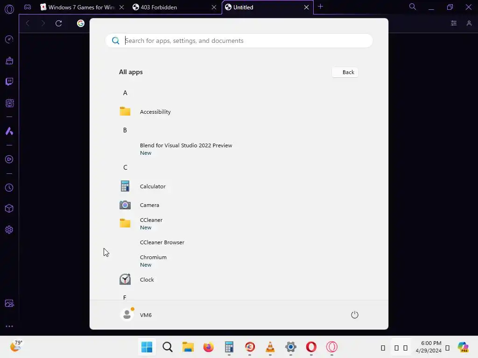Open Twitch panel in sidebar

pos(9,82)
